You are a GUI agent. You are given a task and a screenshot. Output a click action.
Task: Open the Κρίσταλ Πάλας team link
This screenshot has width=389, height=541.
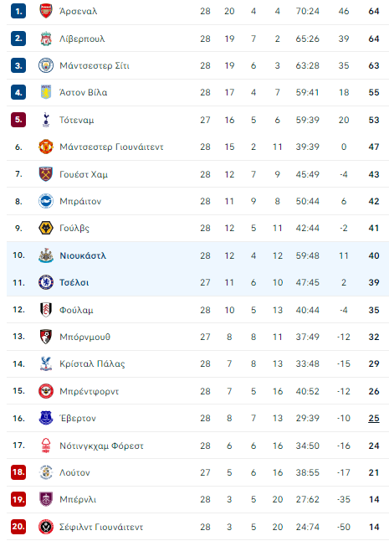(x=92, y=363)
